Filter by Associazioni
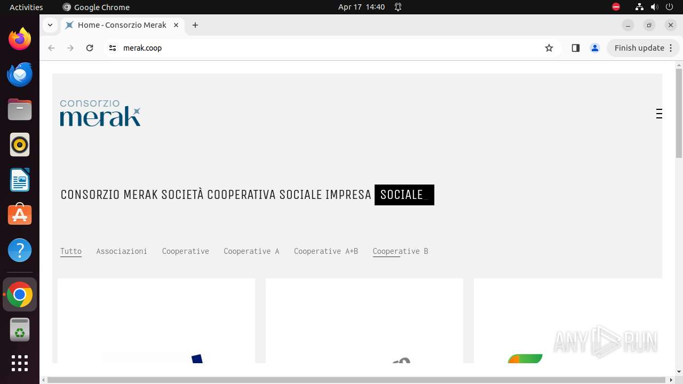Viewport: 683px width, 384px height. click(122, 251)
